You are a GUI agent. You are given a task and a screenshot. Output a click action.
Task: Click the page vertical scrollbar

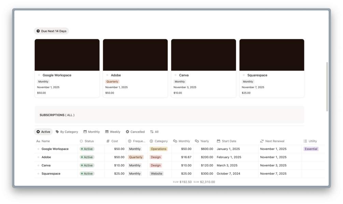[327, 87]
